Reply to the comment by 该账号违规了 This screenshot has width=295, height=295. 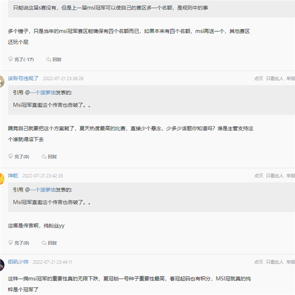tap(44, 157)
